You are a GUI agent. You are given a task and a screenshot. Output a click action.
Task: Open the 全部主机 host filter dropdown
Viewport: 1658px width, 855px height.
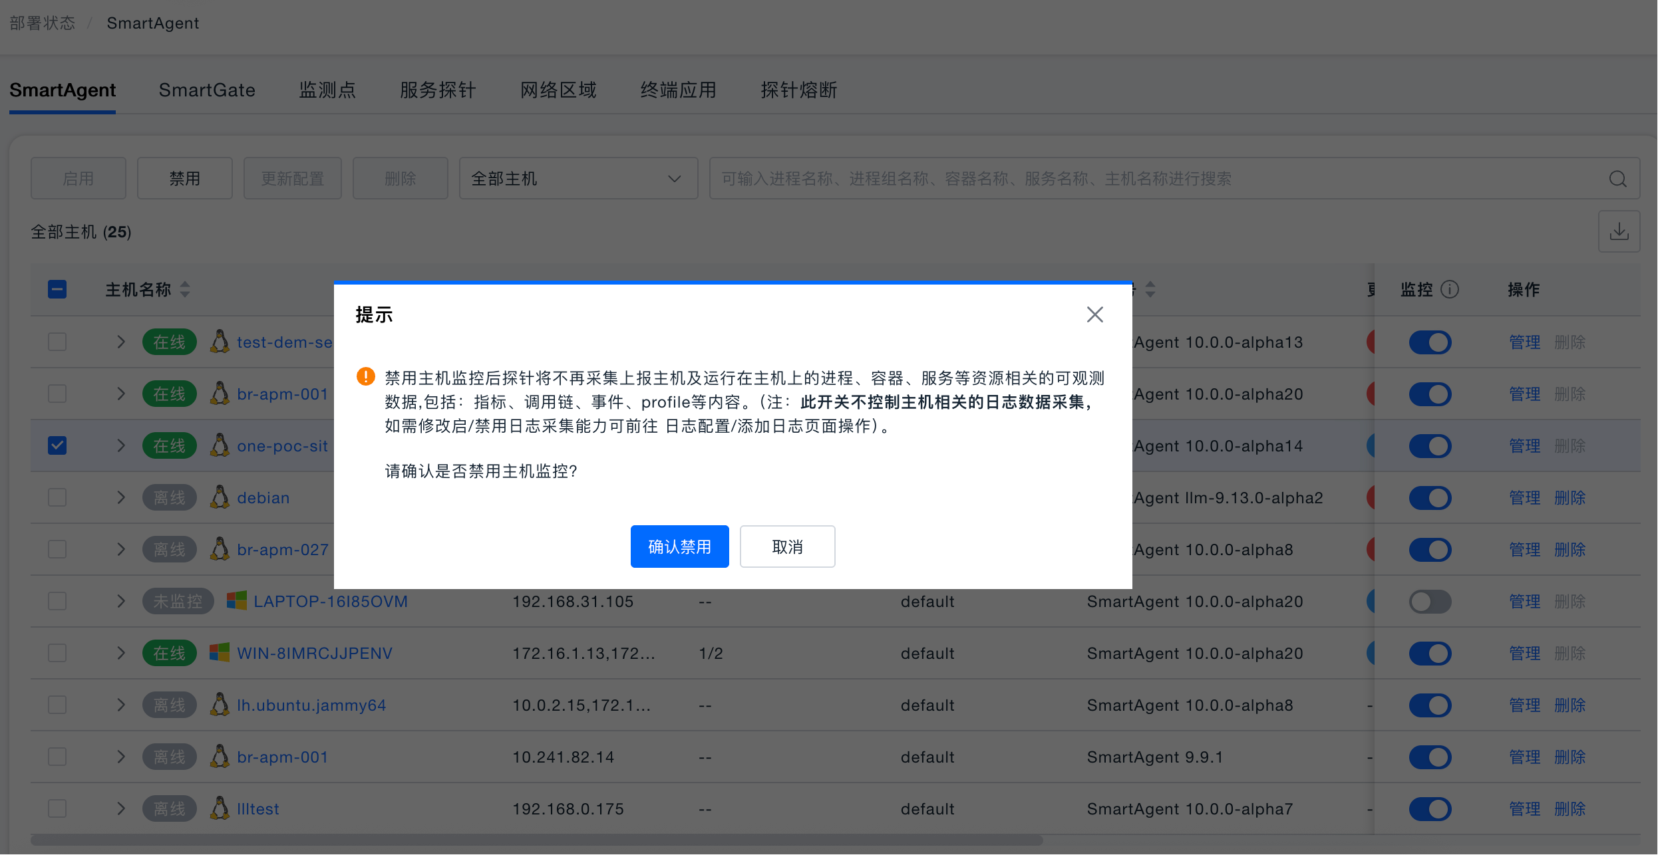point(578,178)
